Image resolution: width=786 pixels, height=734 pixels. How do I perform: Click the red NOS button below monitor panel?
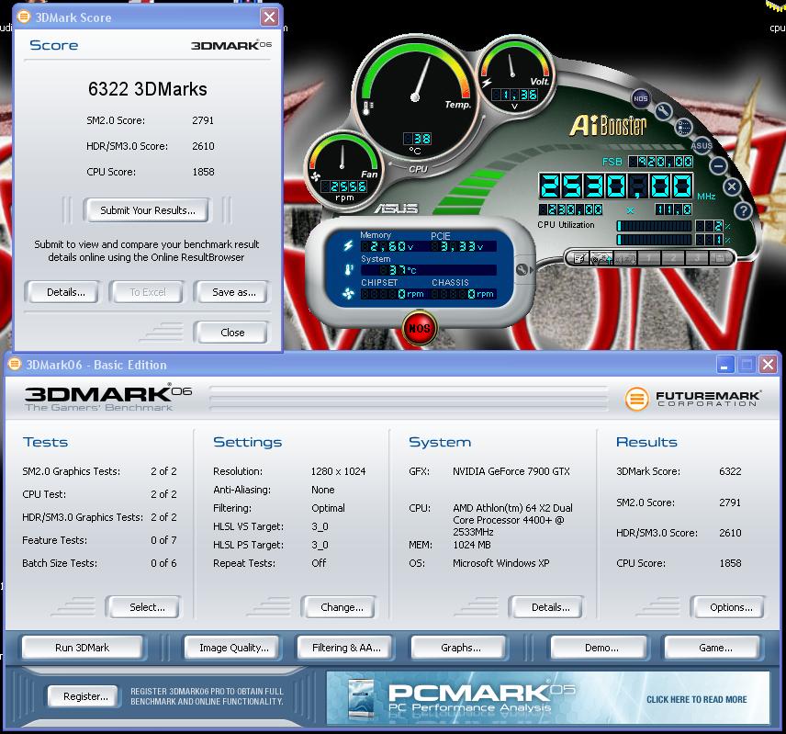click(x=419, y=328)
